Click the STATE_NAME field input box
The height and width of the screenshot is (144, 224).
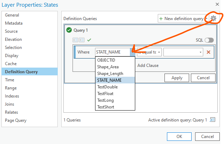(x=112, y=52)
